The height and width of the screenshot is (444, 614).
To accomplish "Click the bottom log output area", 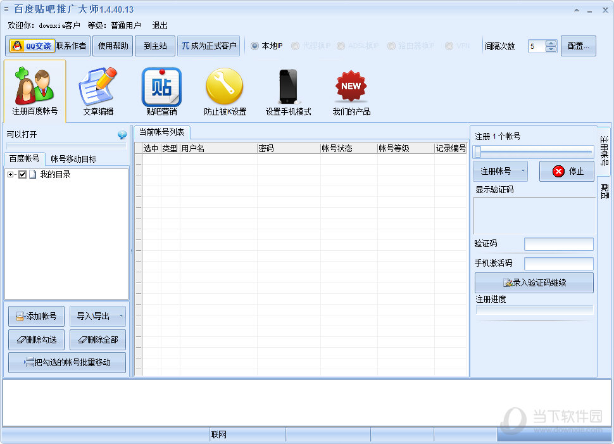I will [306, 402].
